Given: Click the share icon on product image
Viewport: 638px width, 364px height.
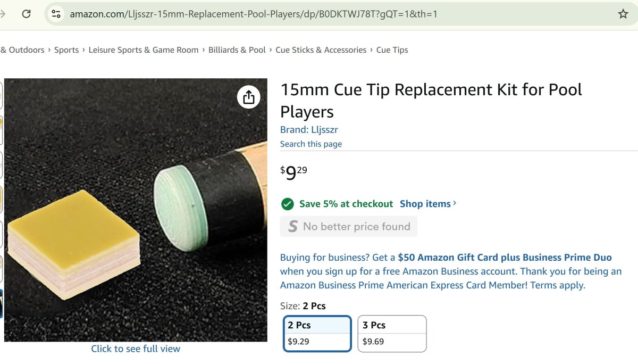Looking at the screenshot, I should click(248, 97).
